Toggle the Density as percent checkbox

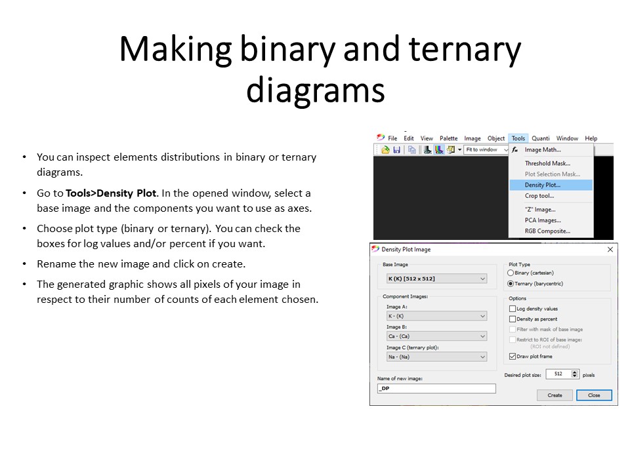click(x=513, y=319)
